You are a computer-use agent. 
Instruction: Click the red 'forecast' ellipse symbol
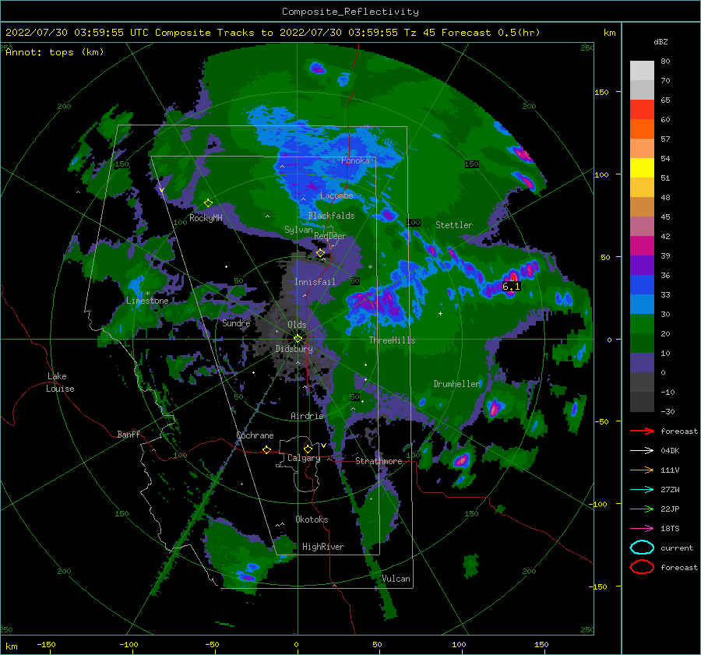coord(642,567)
